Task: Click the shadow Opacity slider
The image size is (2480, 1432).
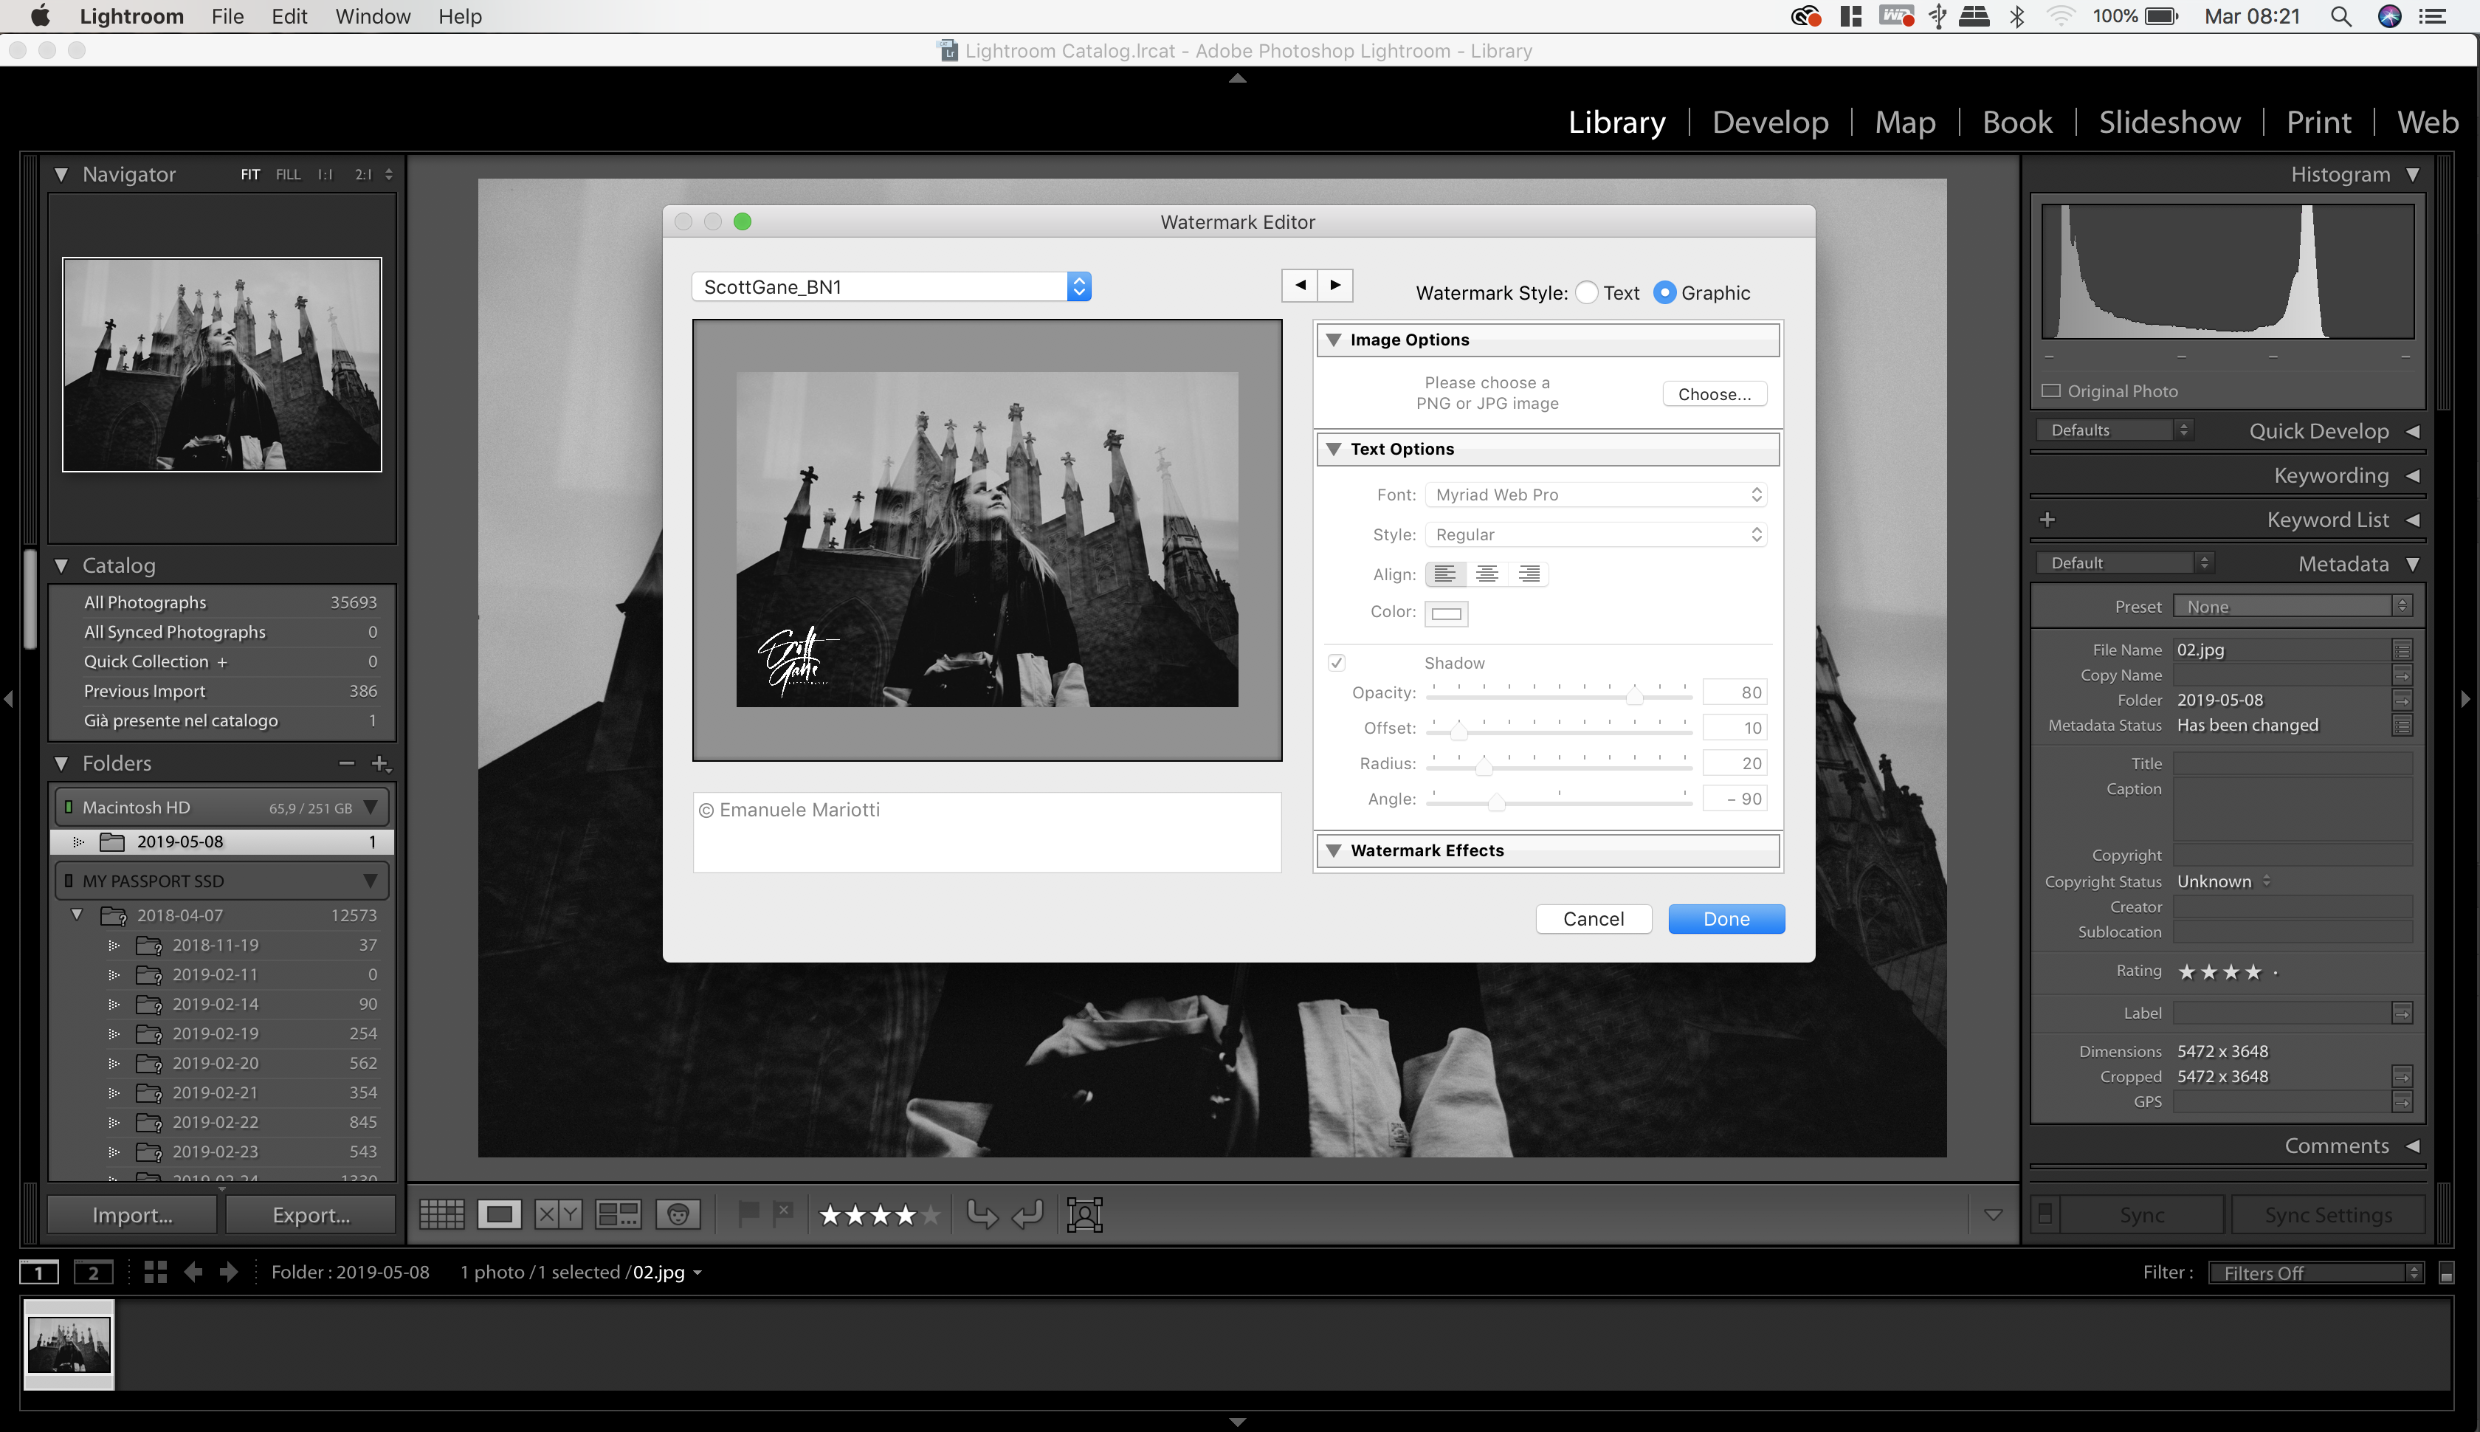Action: coord(1560,695)
